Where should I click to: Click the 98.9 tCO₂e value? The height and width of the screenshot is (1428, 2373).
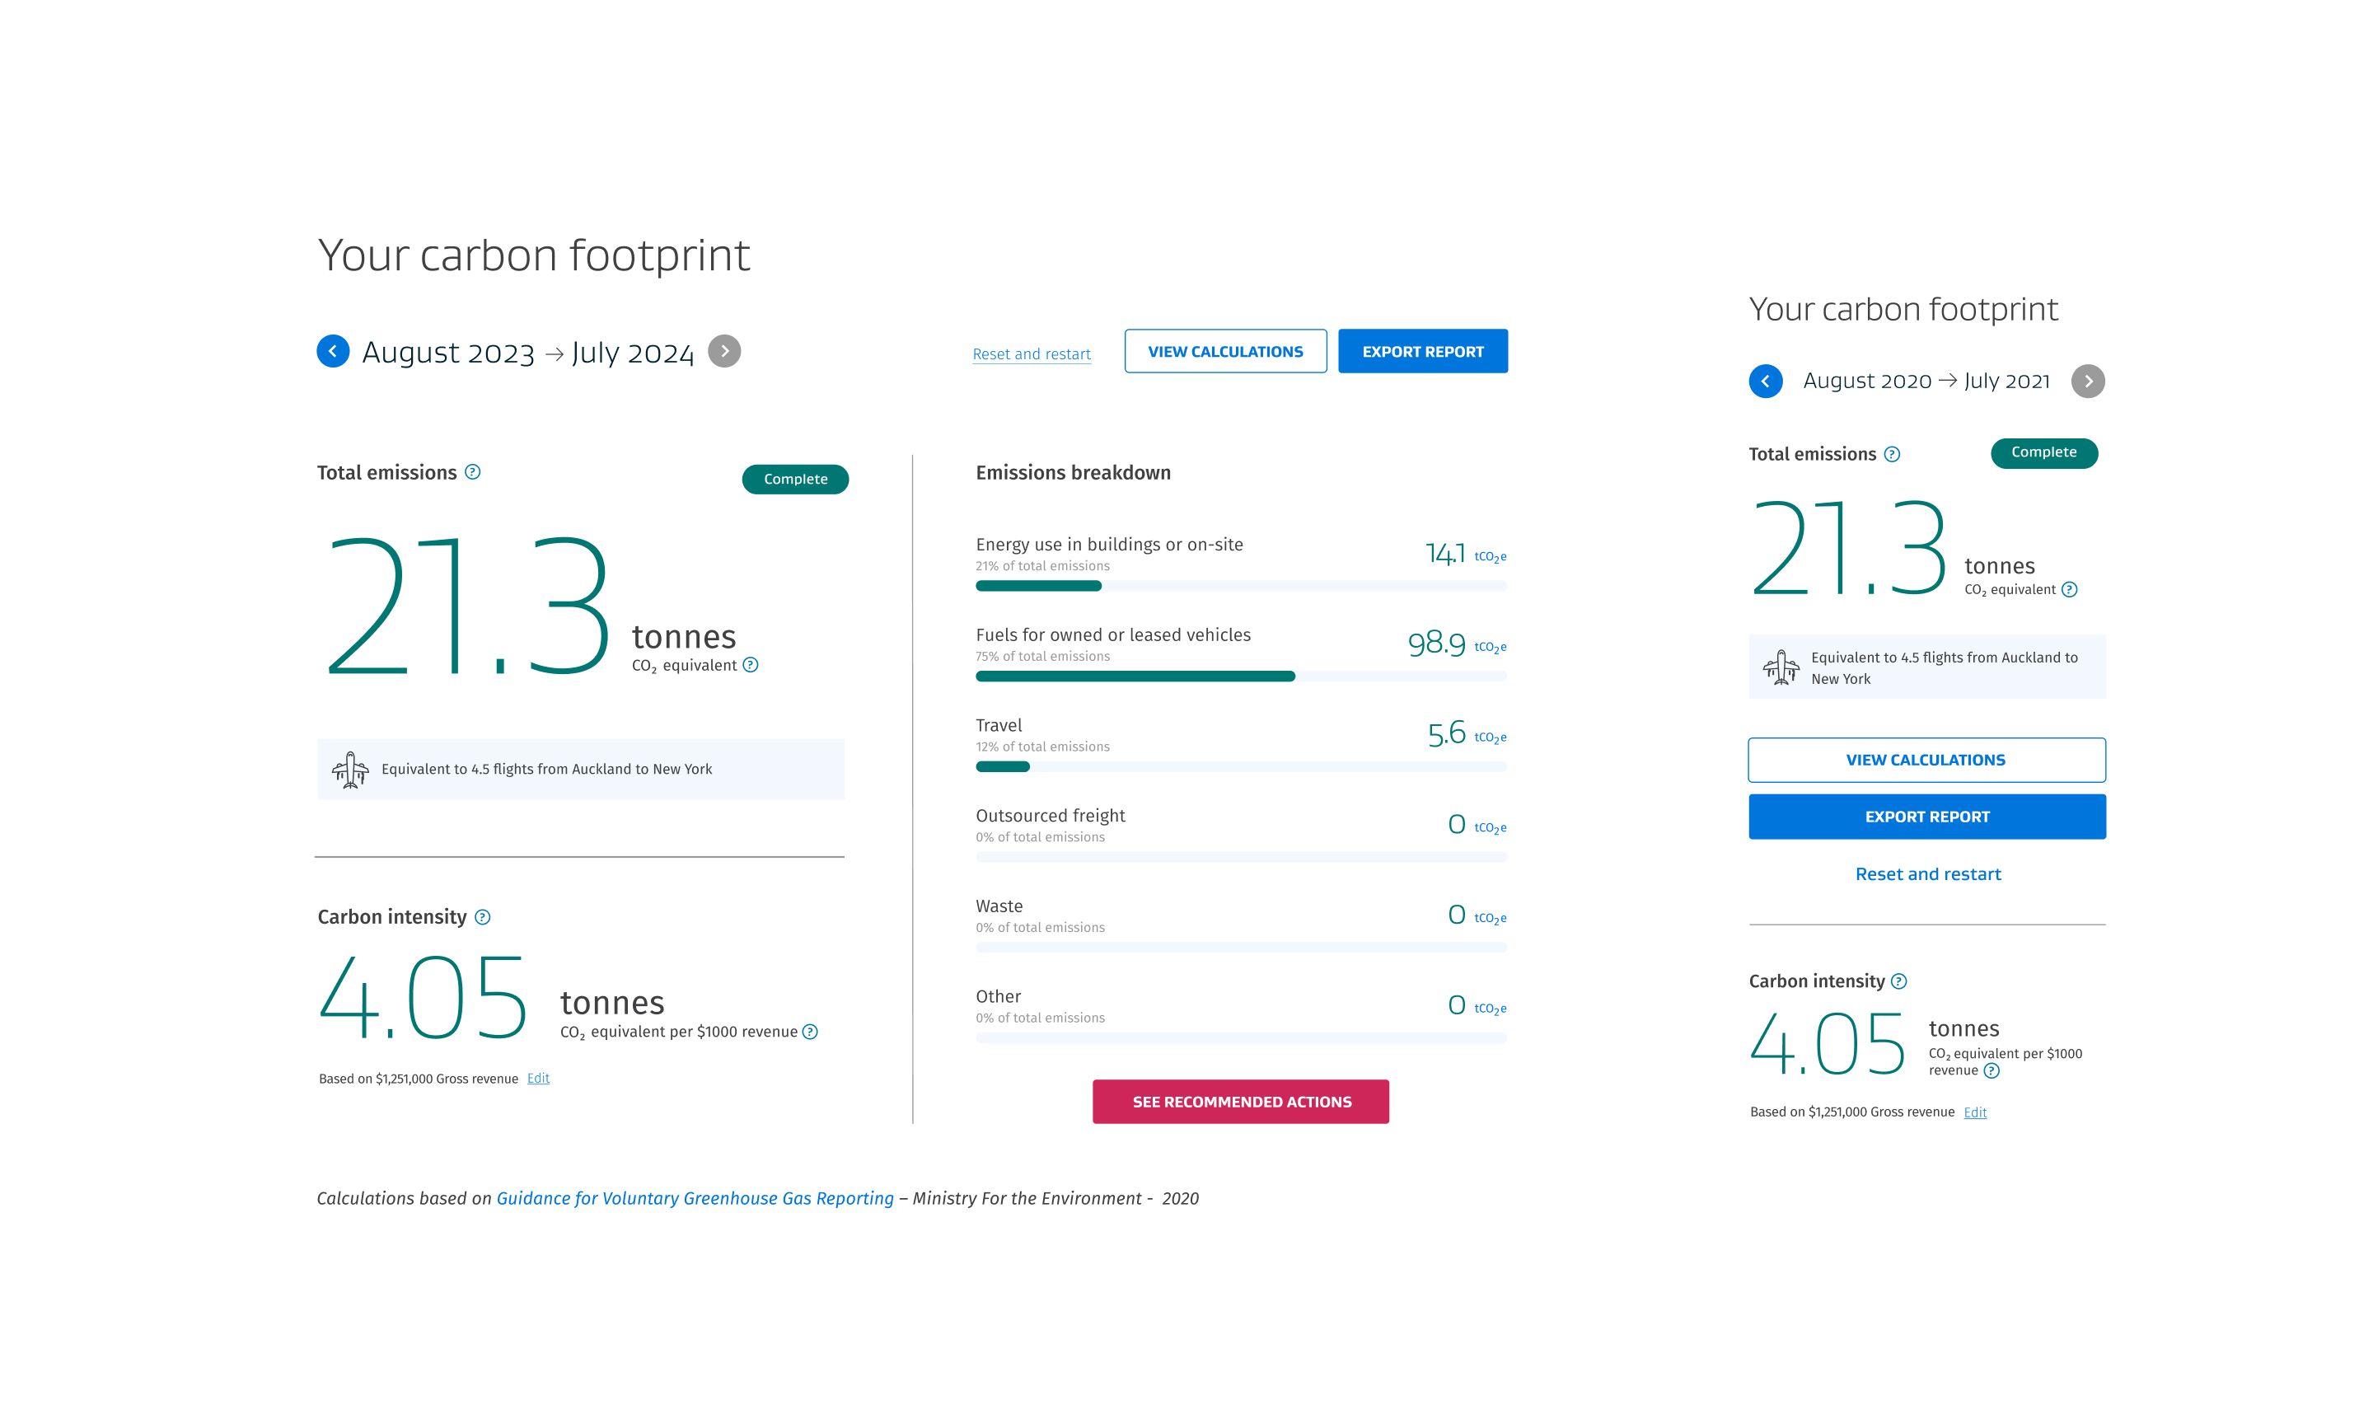[x=1456, y=644]
